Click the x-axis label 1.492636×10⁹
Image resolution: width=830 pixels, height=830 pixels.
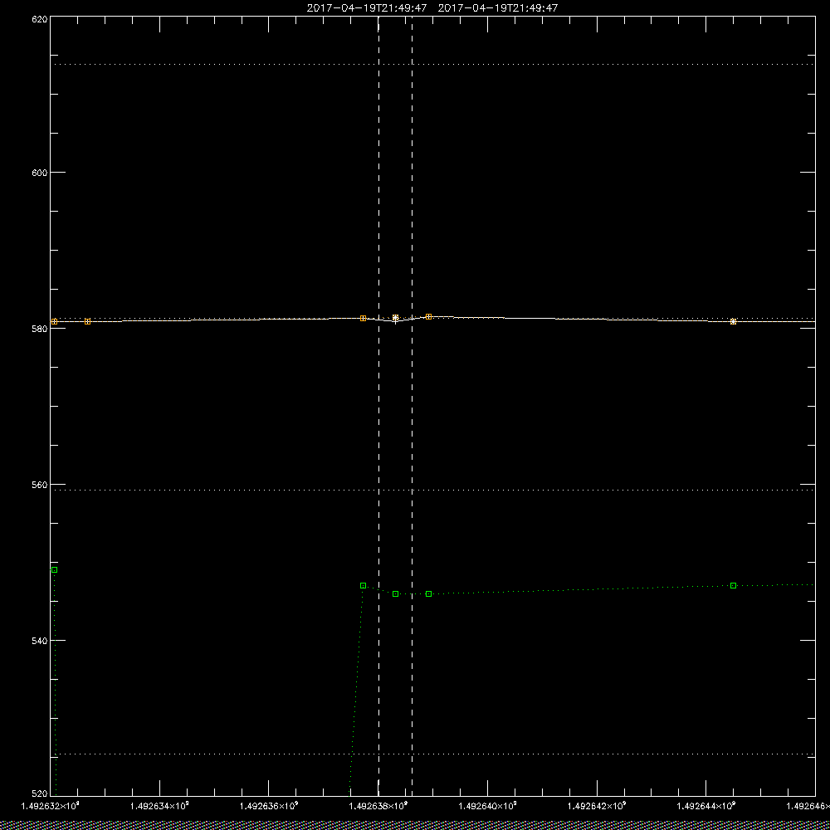[x=269, y=806]
